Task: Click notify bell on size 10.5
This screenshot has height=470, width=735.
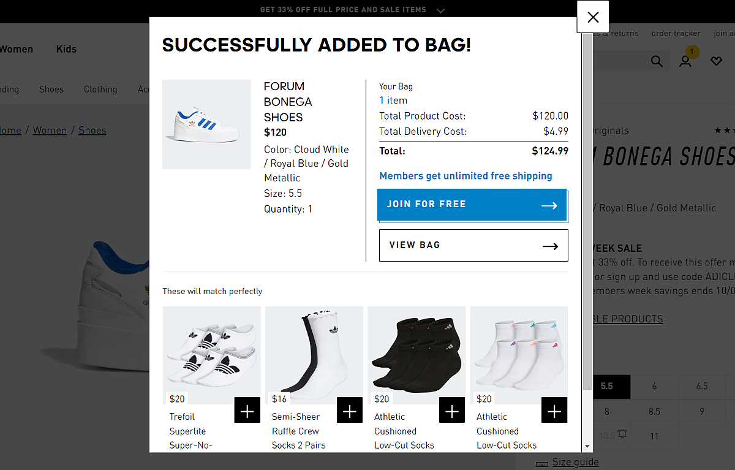Action: pos(622,434)
